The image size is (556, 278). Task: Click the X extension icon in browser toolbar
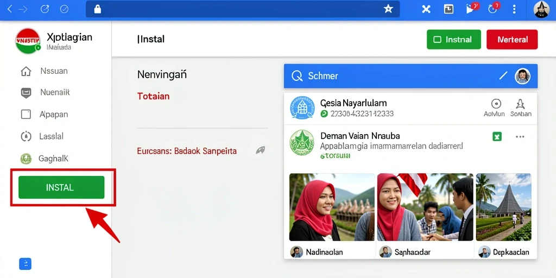[x=426, y=9]
